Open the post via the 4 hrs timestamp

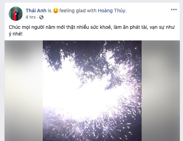(x=30, y=17)
